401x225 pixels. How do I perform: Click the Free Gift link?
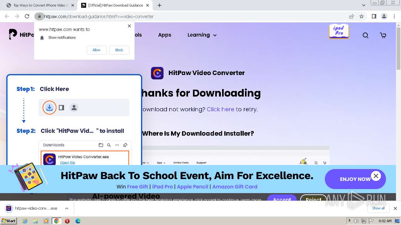138,187
